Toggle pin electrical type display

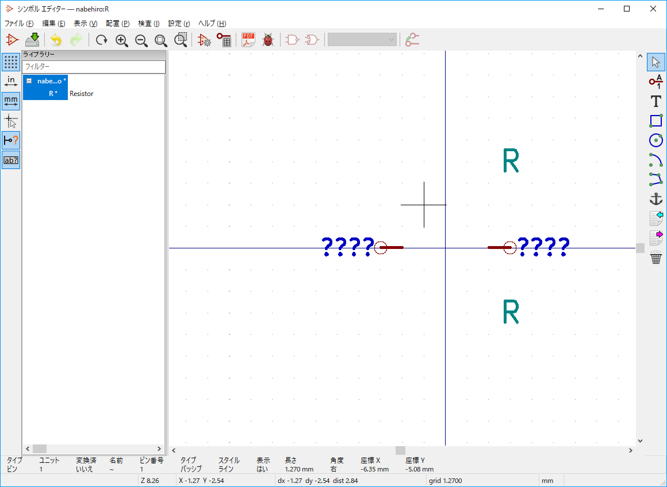(x=10, y=140)
